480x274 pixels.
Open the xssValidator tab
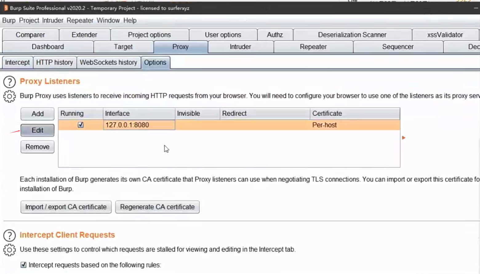445,35
